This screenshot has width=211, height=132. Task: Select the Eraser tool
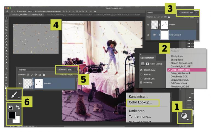click(x=6, y=51)
